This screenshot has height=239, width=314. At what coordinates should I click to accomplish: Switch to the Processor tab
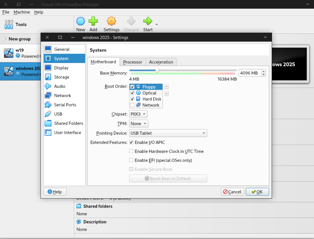point(132,62)
